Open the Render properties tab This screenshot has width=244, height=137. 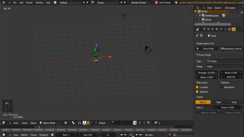pyautogui.click(x=204, y=29)
